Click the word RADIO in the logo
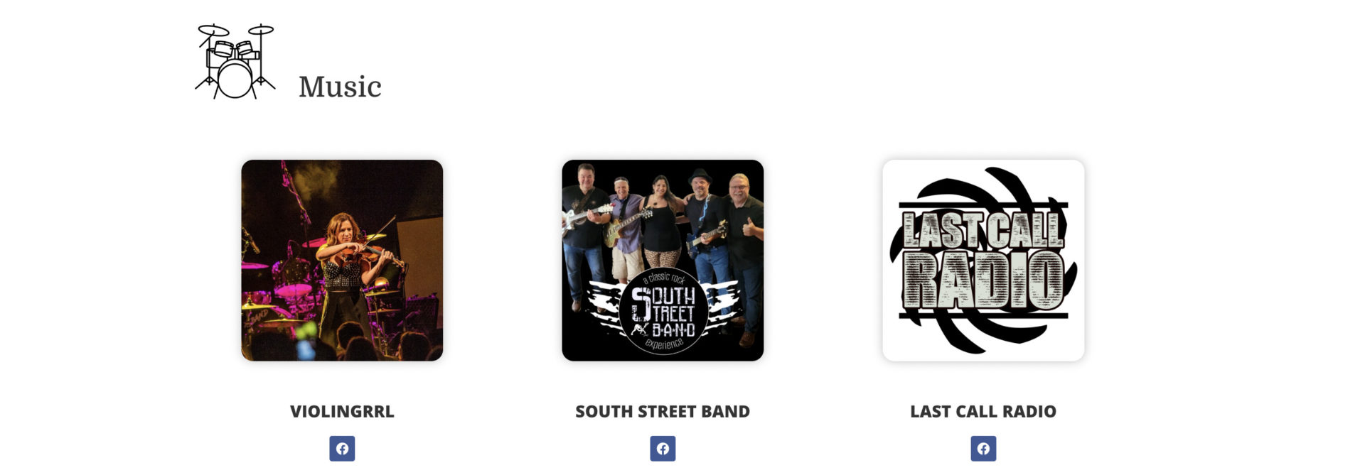This screenshot has height=475, width=1365. pyautogui.click(x=983, y=281)
